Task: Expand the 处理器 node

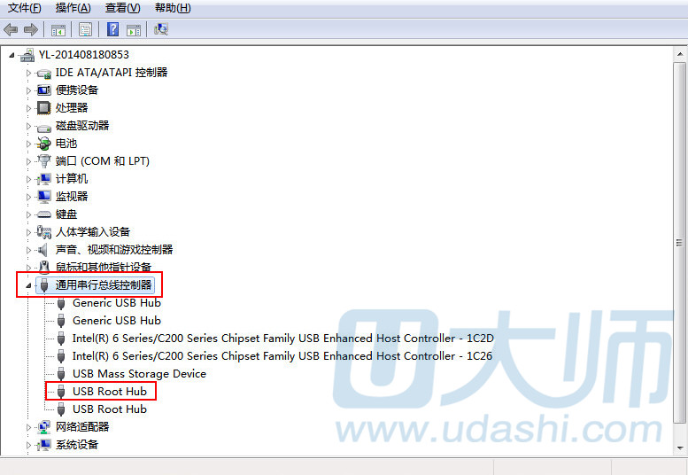Action: coord(28,108)
